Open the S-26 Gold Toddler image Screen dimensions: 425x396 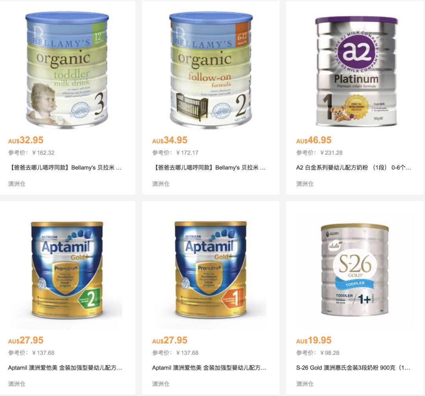[x=355, y=269]
